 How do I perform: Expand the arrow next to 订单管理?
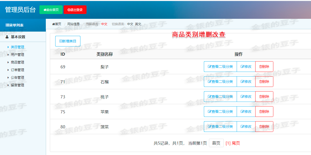tap(8, 70)
